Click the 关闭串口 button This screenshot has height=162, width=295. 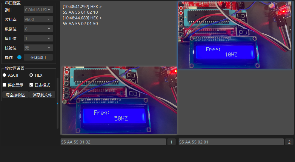pyautogui.click(x=38, y=58)
